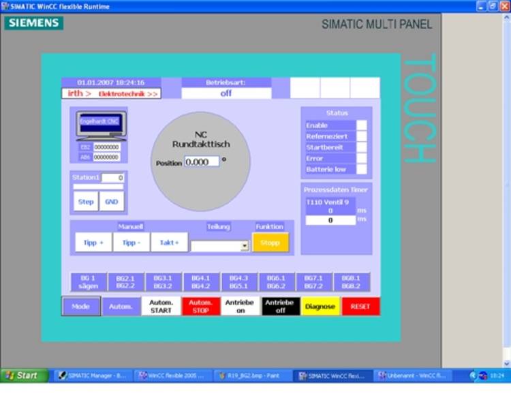Toggle the Startbereit status indicator
Image resolution: width=511 pixels, height=409 pixels.
361,147
